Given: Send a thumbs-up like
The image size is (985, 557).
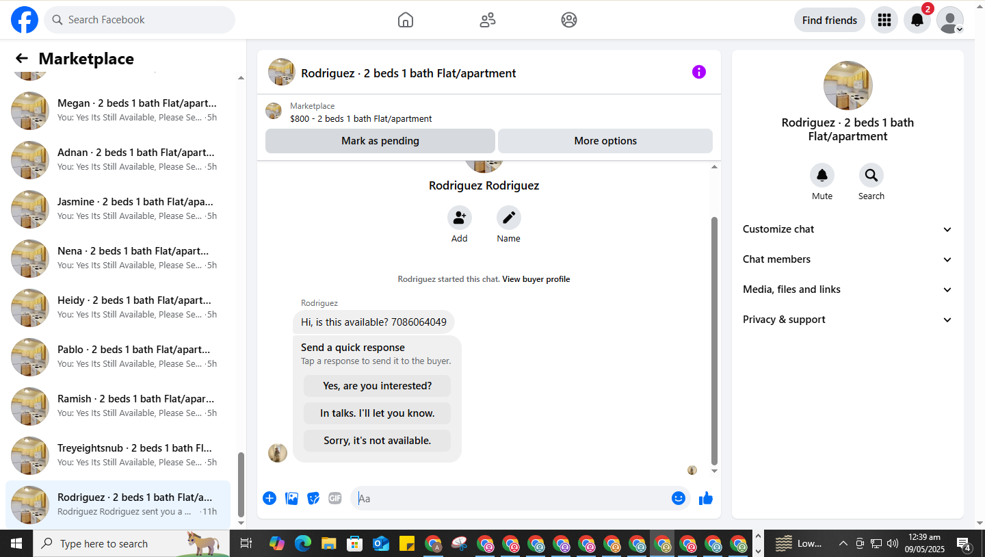Looking at the screenshot, I should [x=706, y=498].
